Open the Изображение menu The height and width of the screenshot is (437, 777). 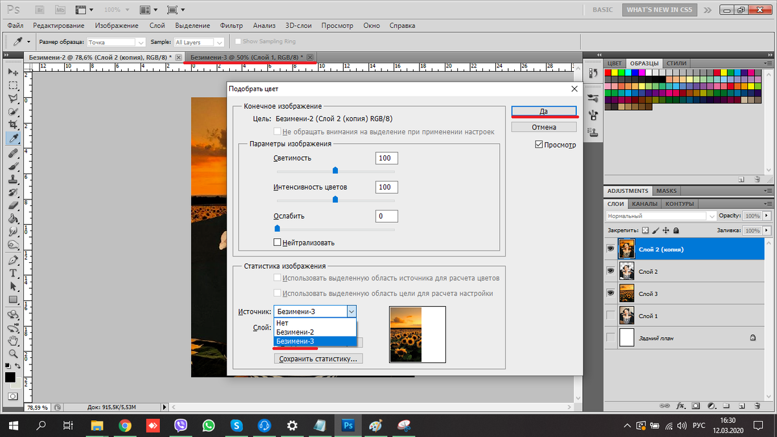click(x=117, y=25)
